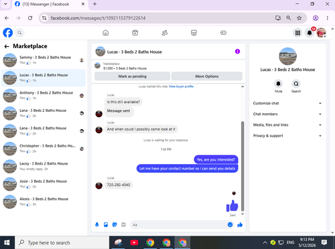Open the apps grid menu icon
335x249 pixels.
(297, 33)
